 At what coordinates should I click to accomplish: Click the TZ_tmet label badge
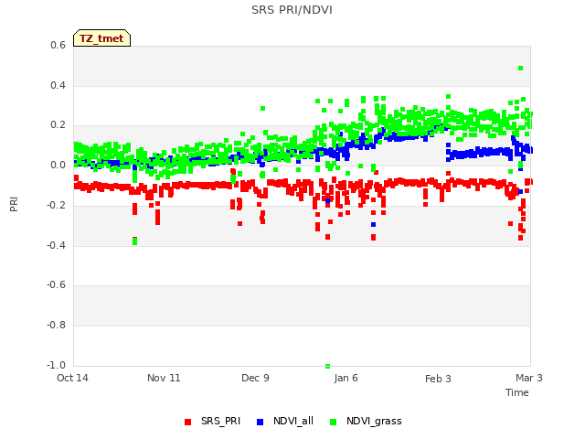pos(101,38)
